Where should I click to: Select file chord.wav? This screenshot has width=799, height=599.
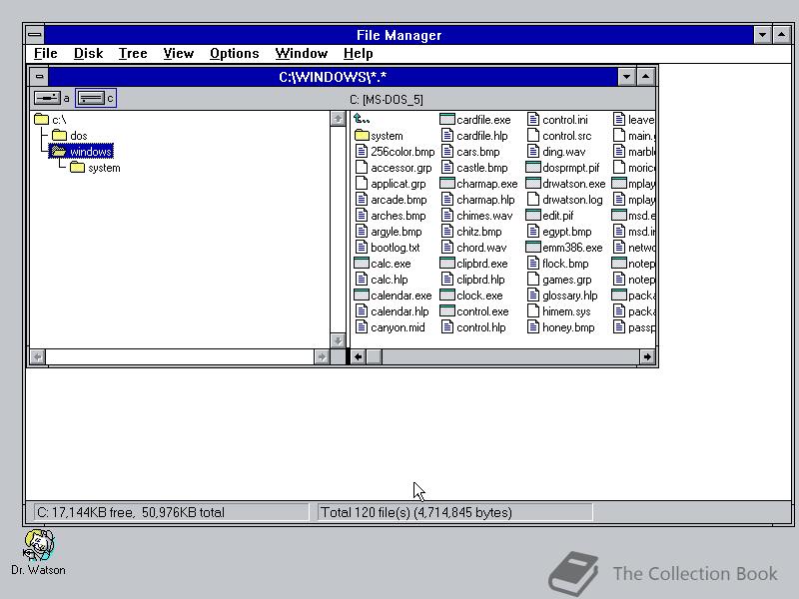(x=473, y=247)
